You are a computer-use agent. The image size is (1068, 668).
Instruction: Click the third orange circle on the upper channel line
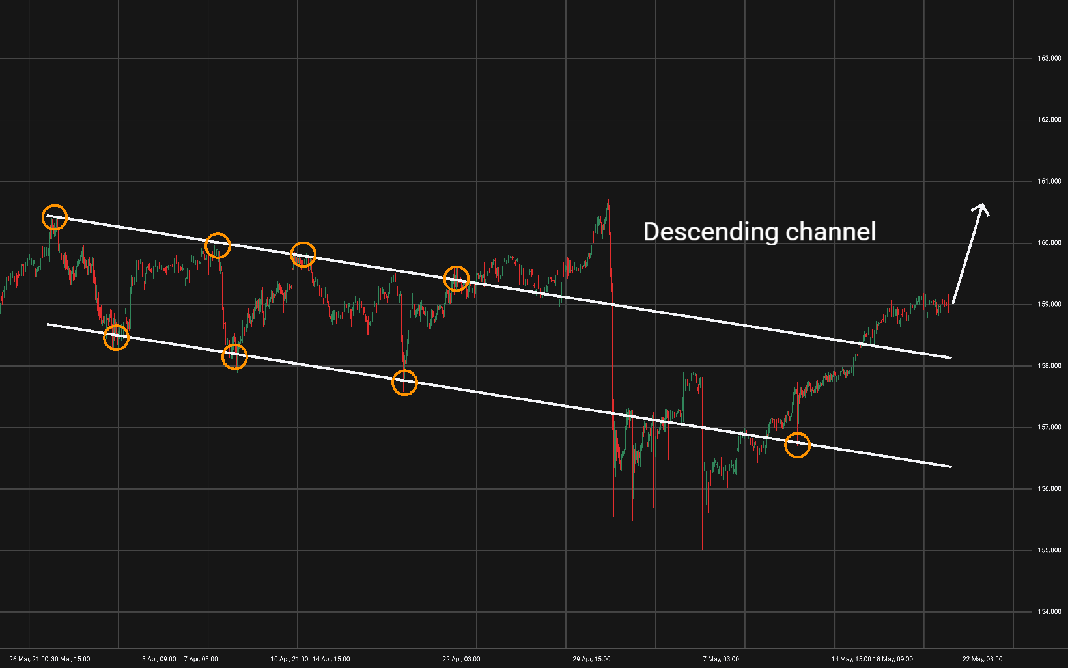(x=303, y=255)
